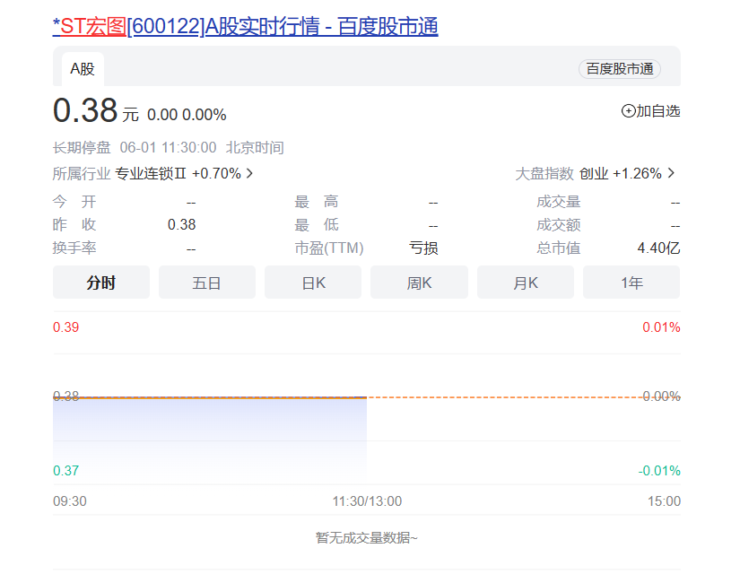Select the 1年 chart range
The width and height of the screenshot is (740, 583).
[x=631, y=283]
